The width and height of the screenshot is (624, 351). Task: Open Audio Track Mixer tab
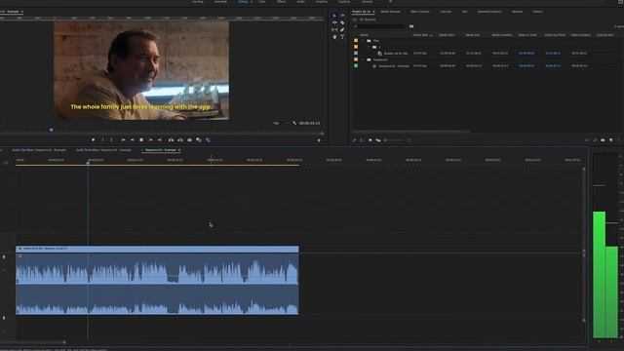point(103,150)
